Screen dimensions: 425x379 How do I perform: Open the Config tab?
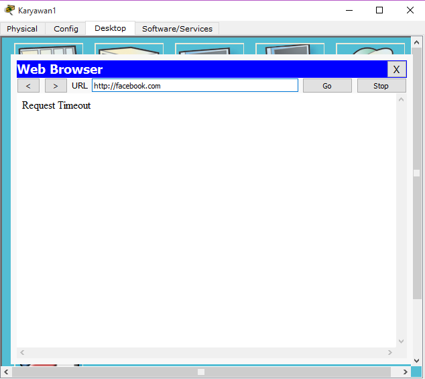[x=66, y=29]
